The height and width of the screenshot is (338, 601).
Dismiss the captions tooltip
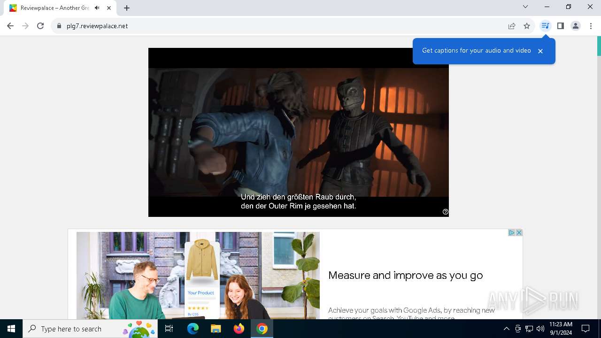click(x=540, y=51)
